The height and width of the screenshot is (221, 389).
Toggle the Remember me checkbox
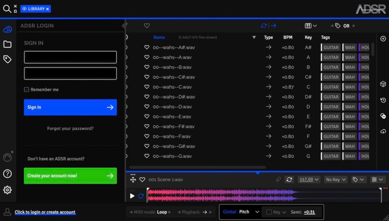(27, 90)
